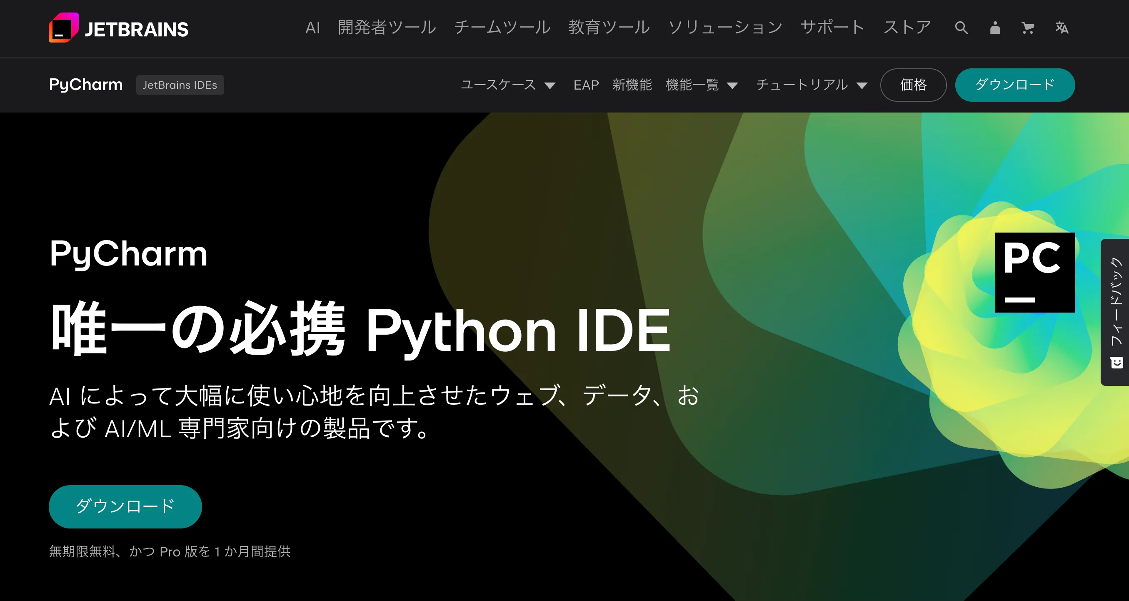Open the ソリューション menu
Viewport: 1129px width, 601px height.
pos(725,28)
